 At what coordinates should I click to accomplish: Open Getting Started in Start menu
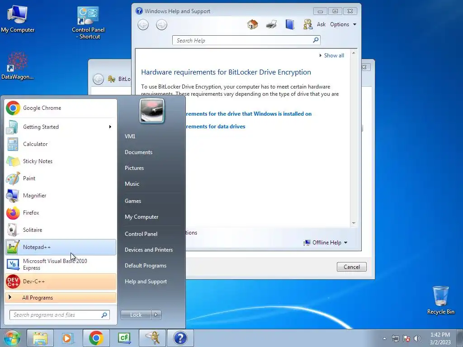pos(61,127)
